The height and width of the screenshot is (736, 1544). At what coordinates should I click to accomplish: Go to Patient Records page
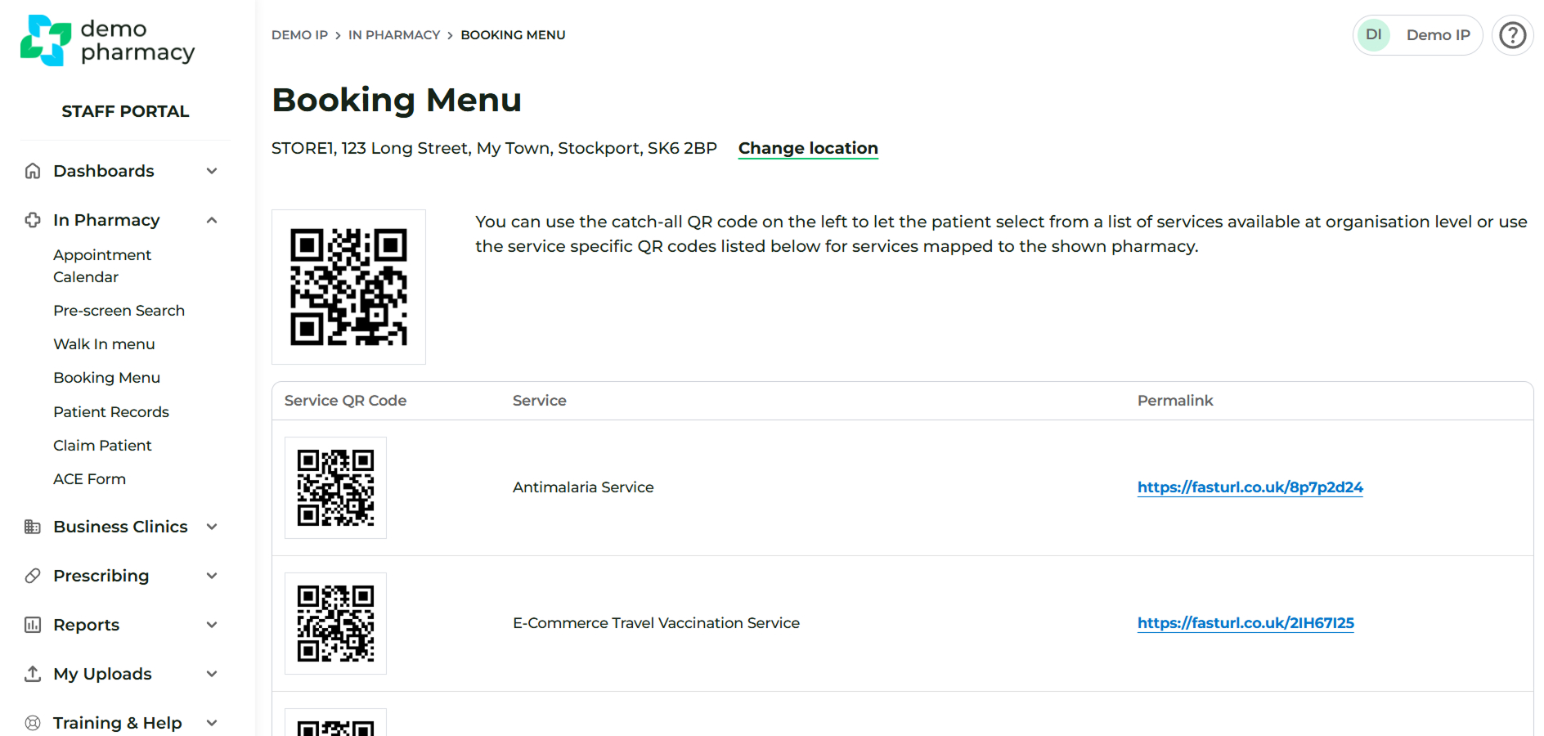click(111, 412)
